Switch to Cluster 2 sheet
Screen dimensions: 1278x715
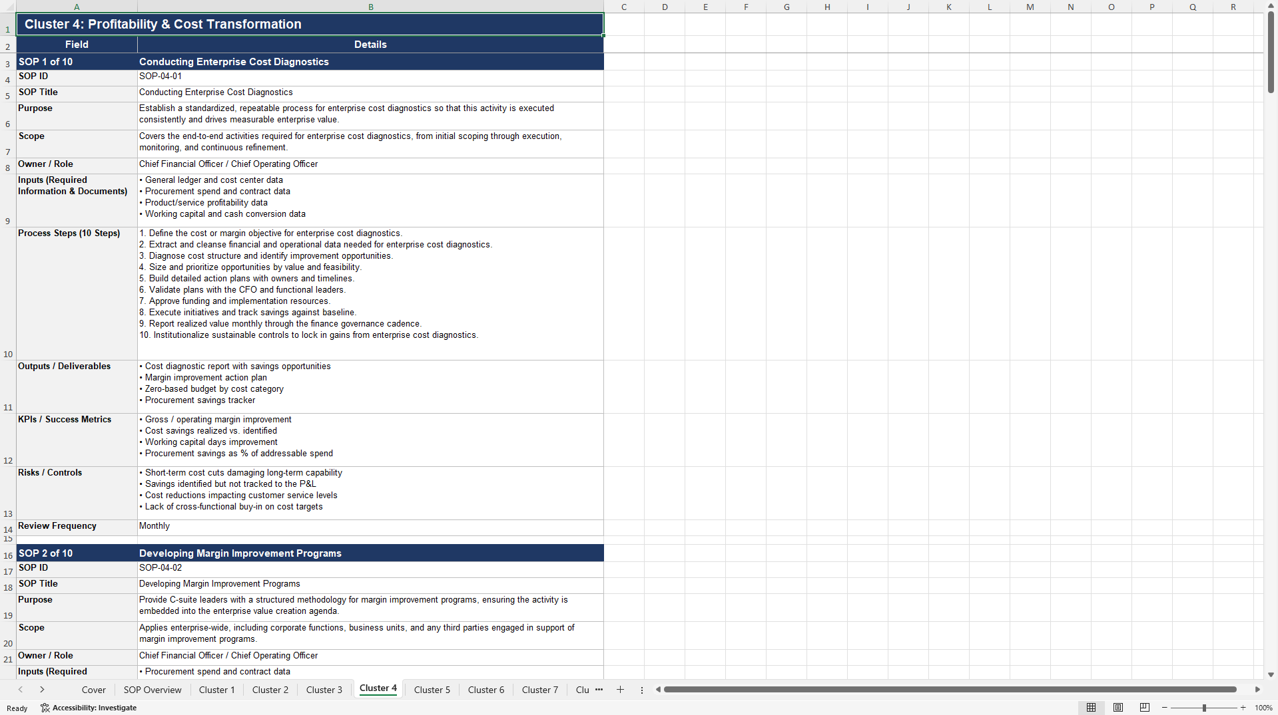coord(270,690)
